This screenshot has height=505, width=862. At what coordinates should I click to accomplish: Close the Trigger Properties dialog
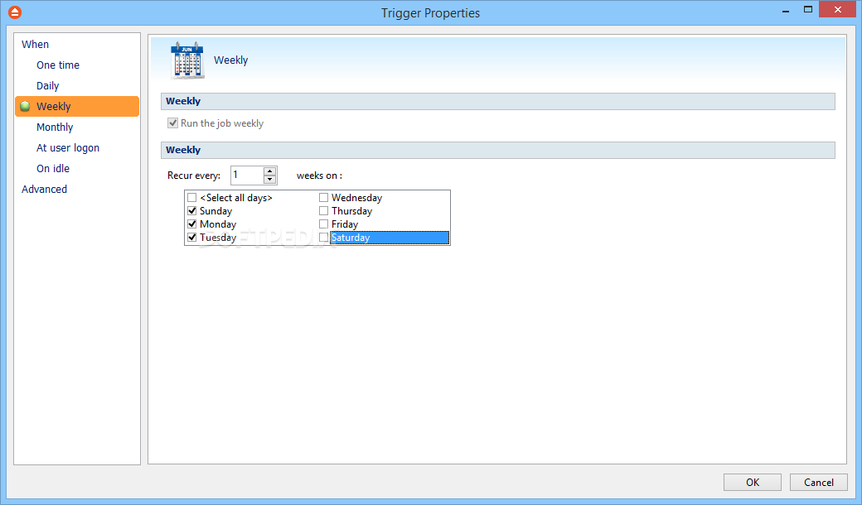(x=837, y=9)
